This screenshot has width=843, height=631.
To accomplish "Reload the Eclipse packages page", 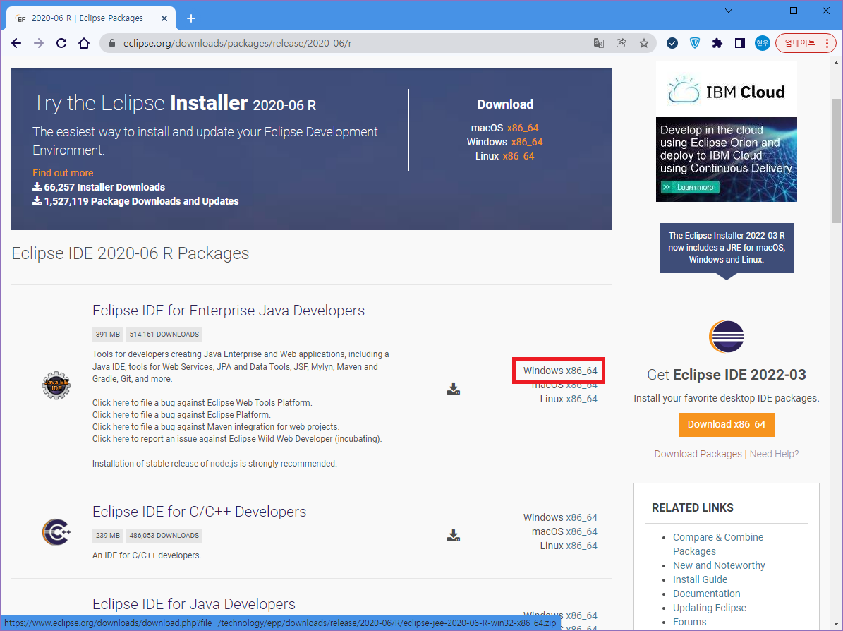I will click(x=61, y=43).
